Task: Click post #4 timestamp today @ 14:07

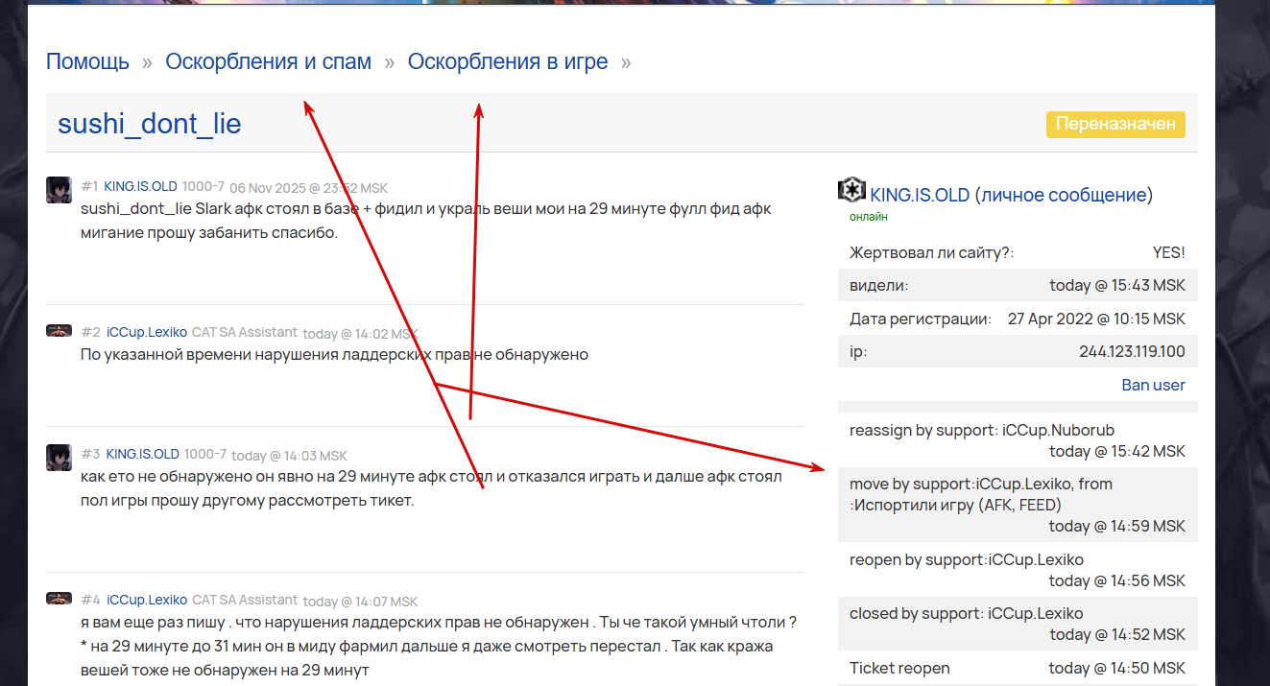Action: point(360,602)
